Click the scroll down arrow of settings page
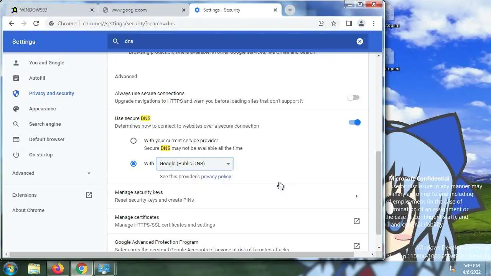This screenshot has height=276, width=491. tap(379, 248)
